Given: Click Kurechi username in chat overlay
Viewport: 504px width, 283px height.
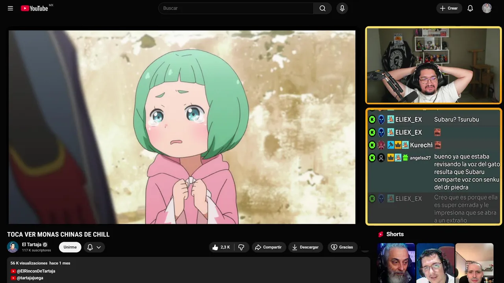Looking at the screenshot, I should (421, 145).
